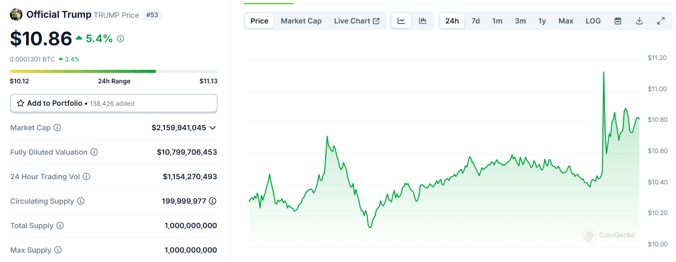676x262 pixels.
Task: Click the info icon next to the 5.4% price change
Action: 121,39
